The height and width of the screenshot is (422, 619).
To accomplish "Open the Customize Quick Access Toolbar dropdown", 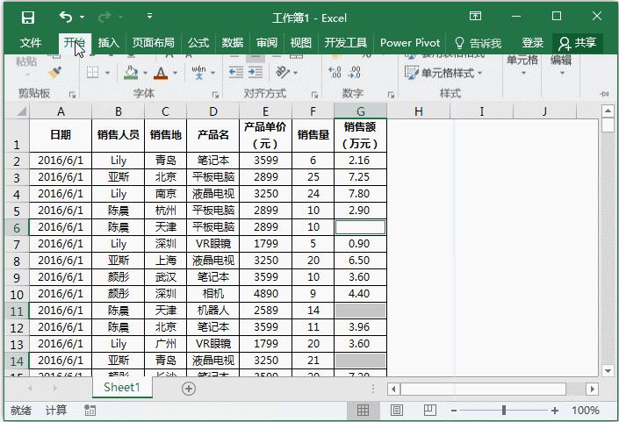I will 149,16.
